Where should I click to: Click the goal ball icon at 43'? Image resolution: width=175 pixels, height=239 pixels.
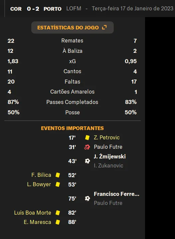(x=87, y=161)
